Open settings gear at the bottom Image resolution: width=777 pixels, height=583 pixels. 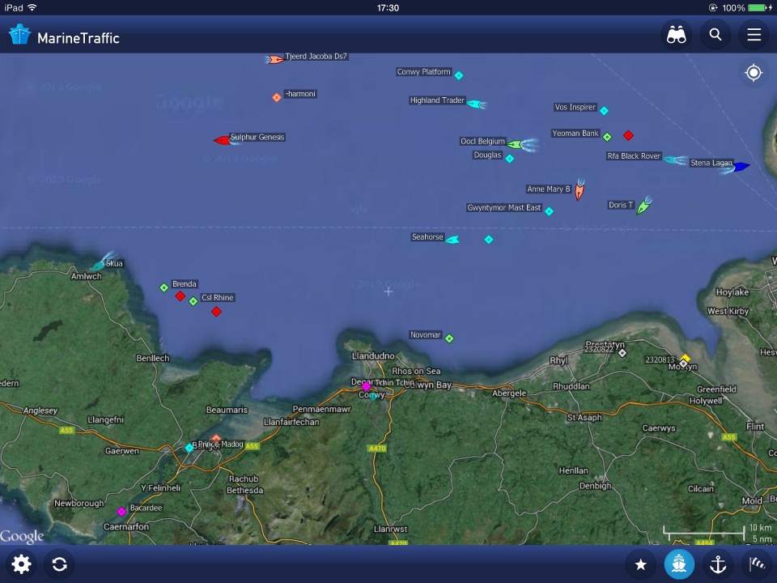point(21,564)
